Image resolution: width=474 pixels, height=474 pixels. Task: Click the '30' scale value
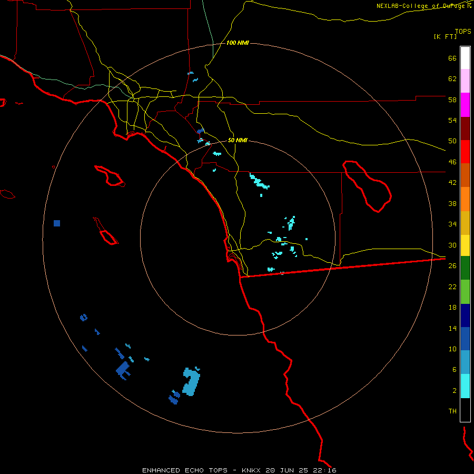tap(452, 245)
